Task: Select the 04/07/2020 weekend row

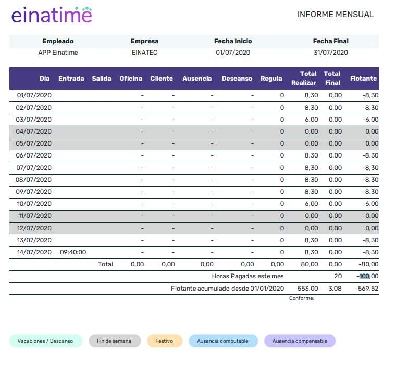Action: pos(34,132)
